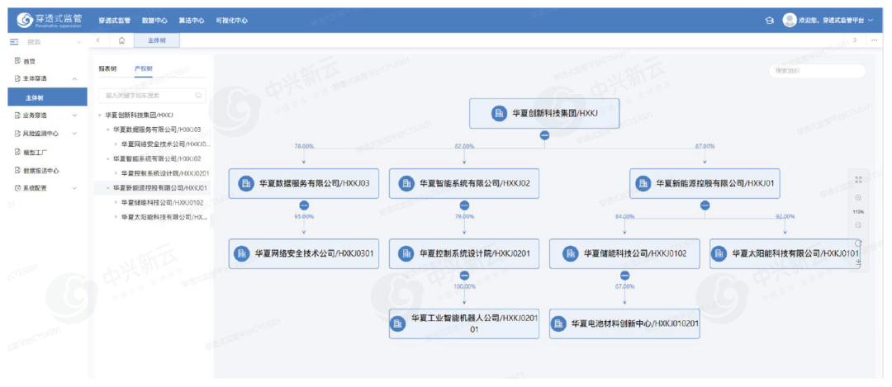Open 穿透式监管 top menu
892x387 pixels.
(114, 21)
